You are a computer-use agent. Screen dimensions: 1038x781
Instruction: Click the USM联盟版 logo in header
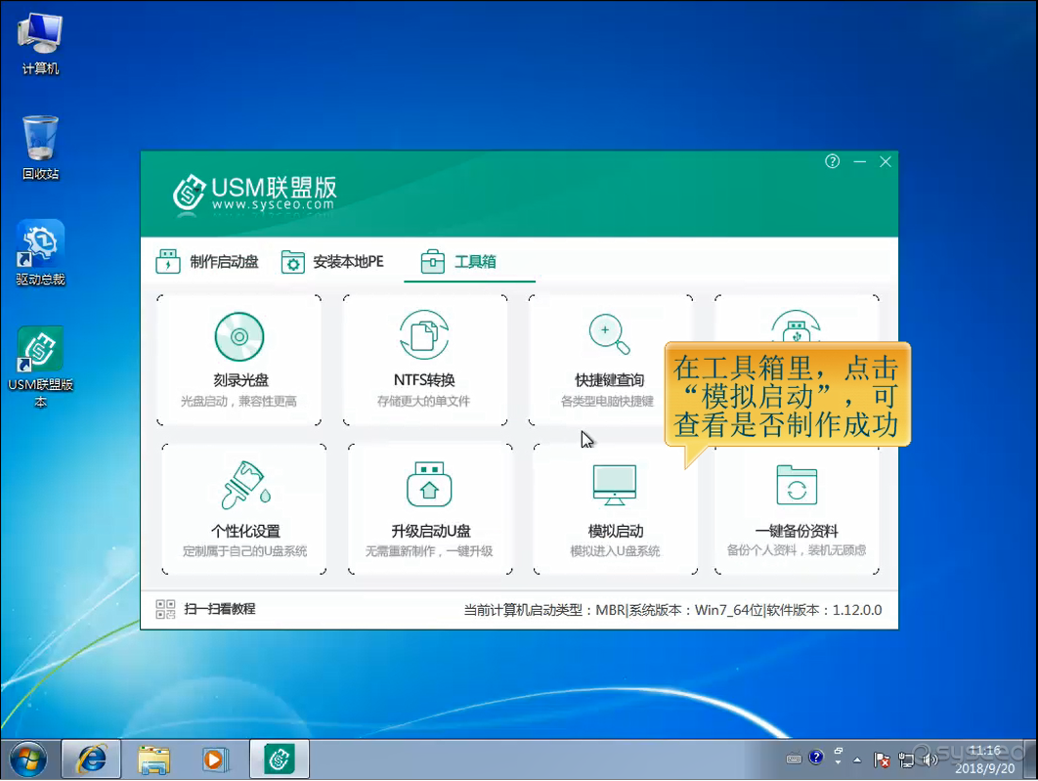[x=254, y=194]
